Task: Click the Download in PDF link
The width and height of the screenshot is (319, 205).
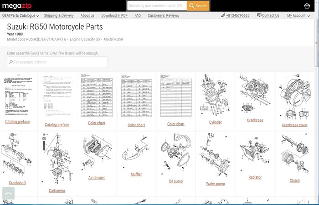Action: tap(114, 15)
